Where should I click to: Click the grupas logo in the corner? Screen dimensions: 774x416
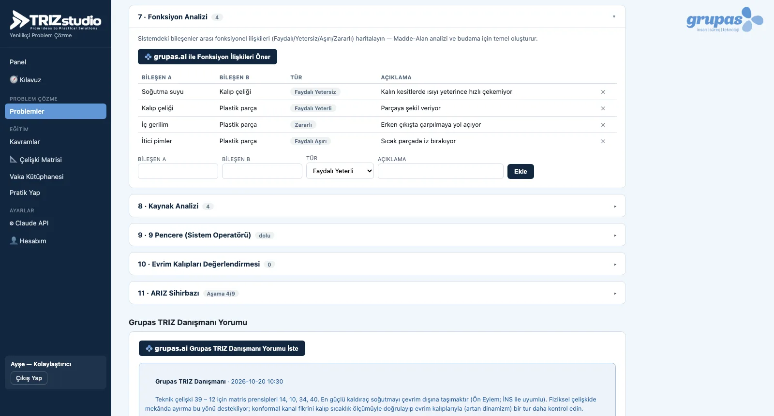point(725,20)
